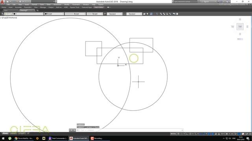
Task: Click the ENG language indicator in tray
Action: (234, 138)
